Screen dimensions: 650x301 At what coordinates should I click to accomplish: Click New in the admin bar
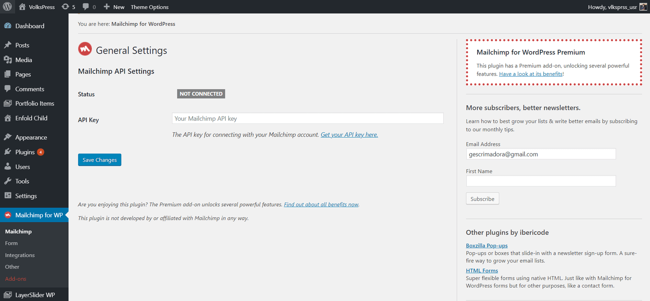point(119,7)
